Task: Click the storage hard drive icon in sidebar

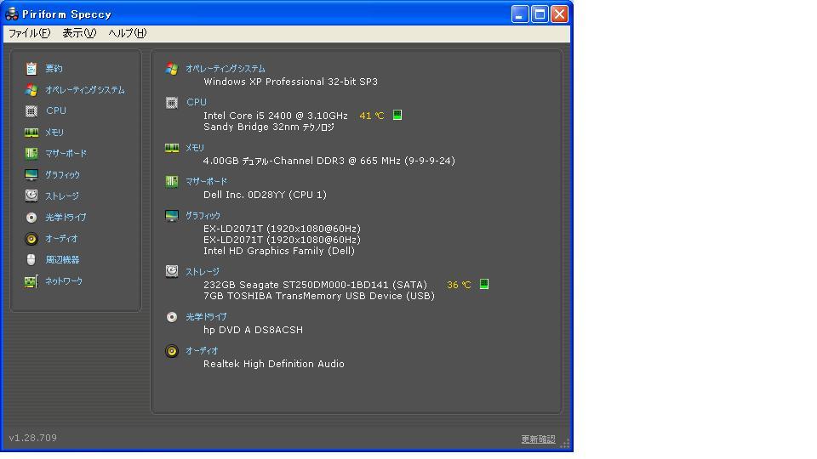Action: click(31, 195)
